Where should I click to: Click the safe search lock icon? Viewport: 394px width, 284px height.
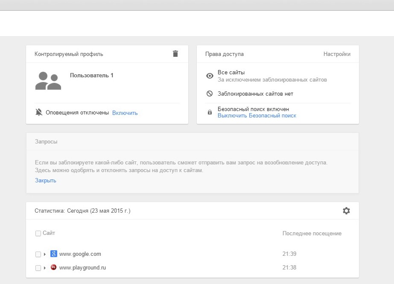[x=210, y=112]
